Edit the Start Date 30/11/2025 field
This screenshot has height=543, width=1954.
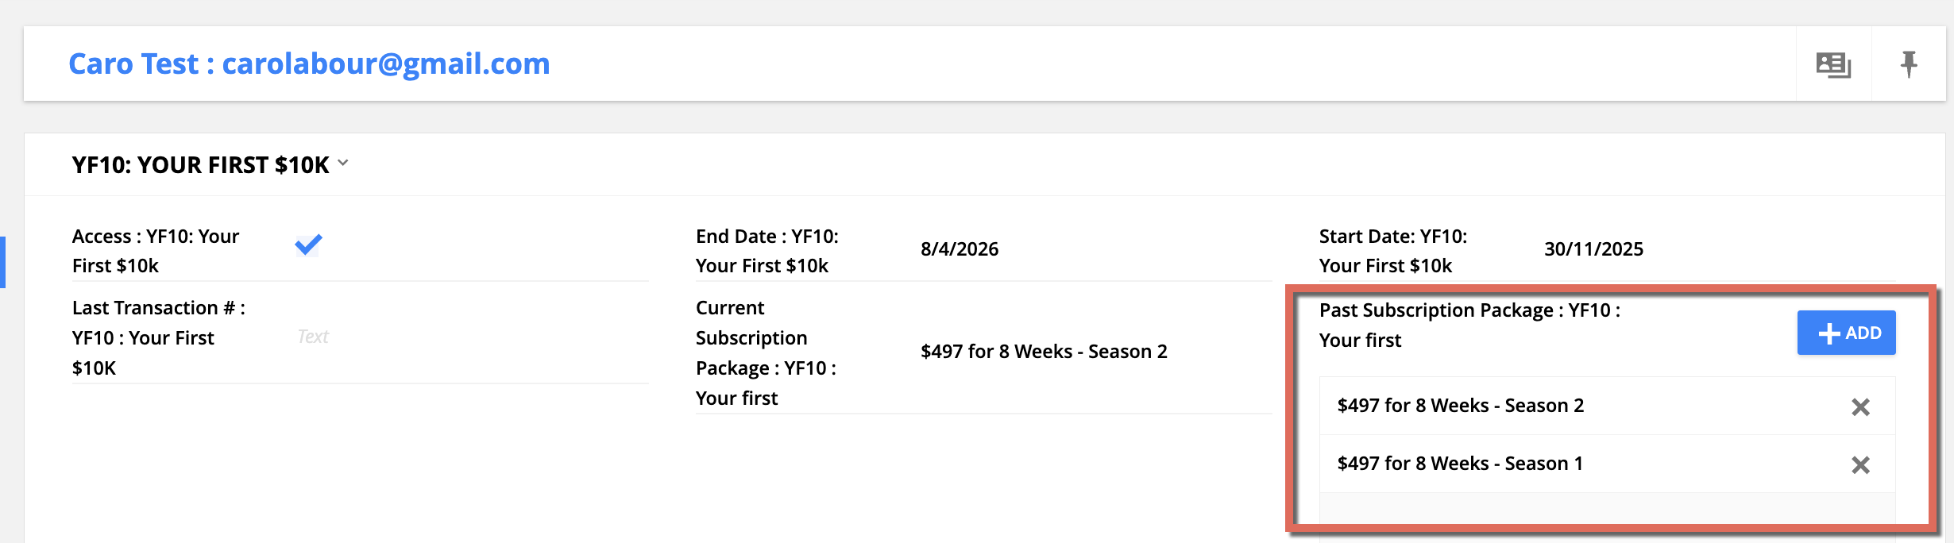[1593, 249]
